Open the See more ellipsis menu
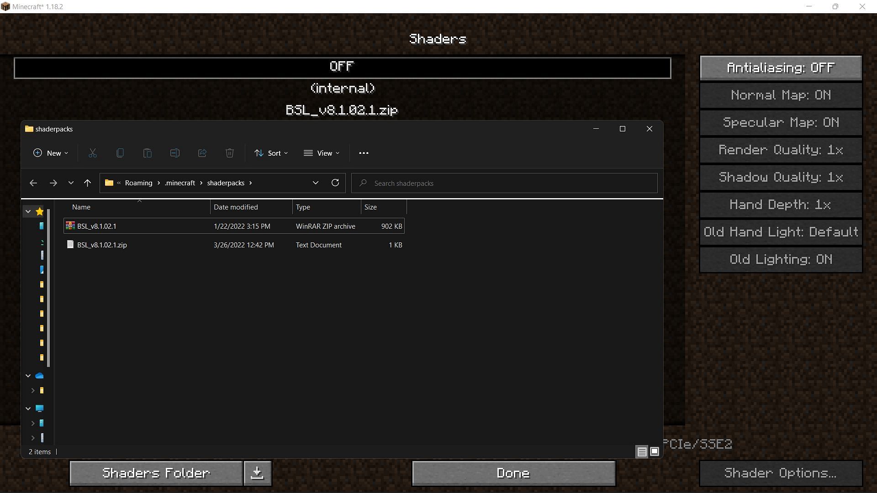The image size is (877, 493). tap(364, 153)
